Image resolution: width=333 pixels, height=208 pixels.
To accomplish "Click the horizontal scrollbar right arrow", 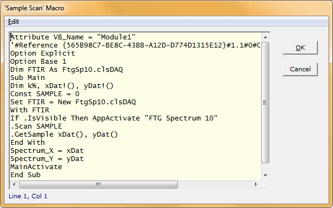I will point(256,184).
